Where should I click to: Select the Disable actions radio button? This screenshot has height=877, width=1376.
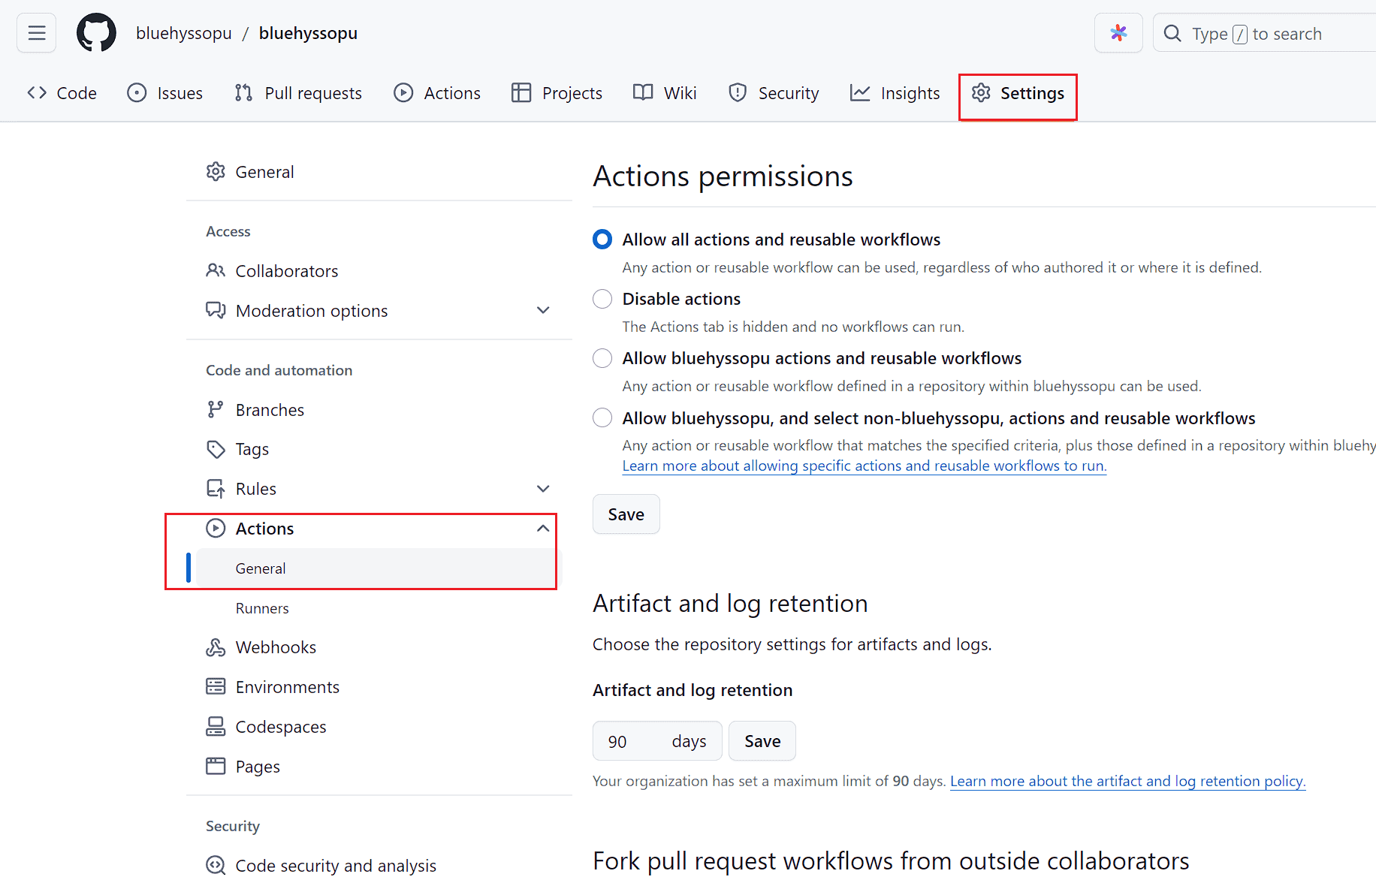pyautogui.click(x=602, y=299)
